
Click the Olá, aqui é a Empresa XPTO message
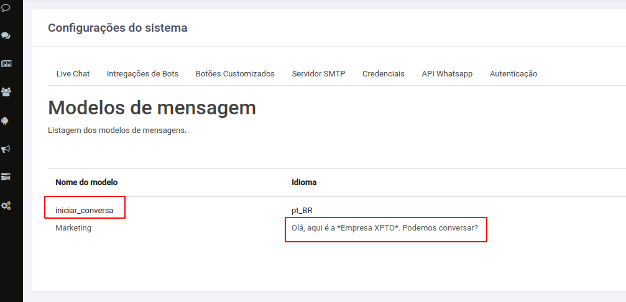(x=385, y=228)
